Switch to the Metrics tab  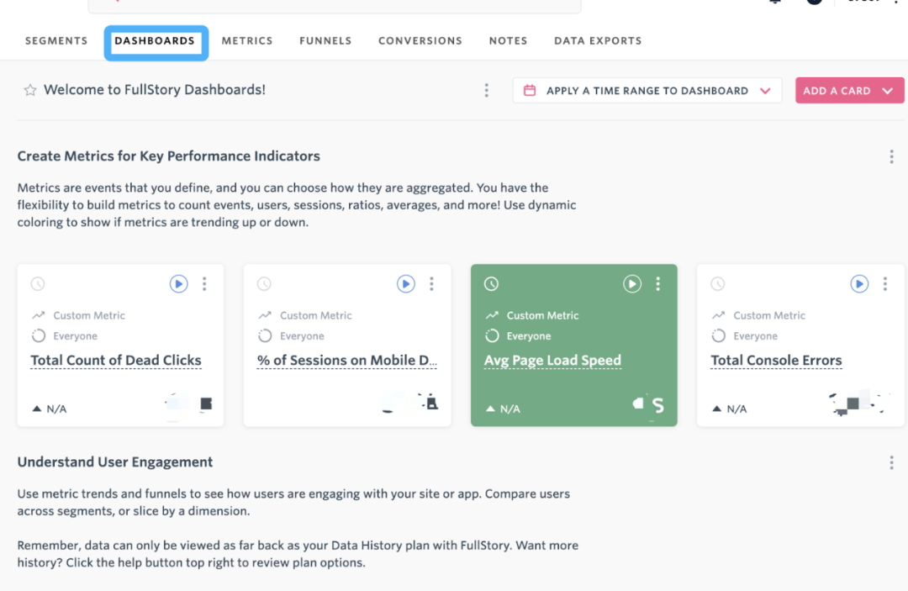coord(246,40)
